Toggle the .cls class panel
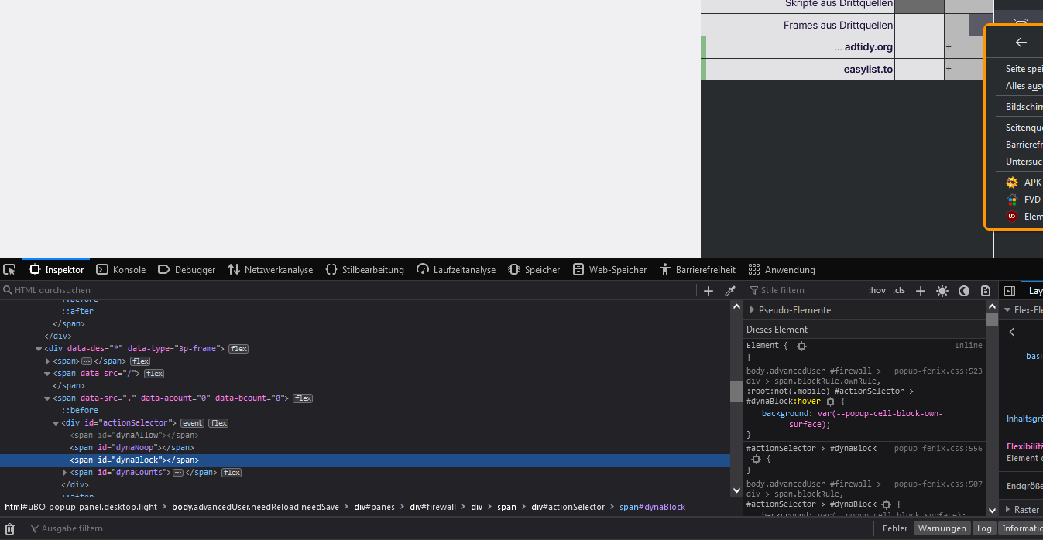The width and height of the screenshot is (1043, 540). click(x=898, y=291)
